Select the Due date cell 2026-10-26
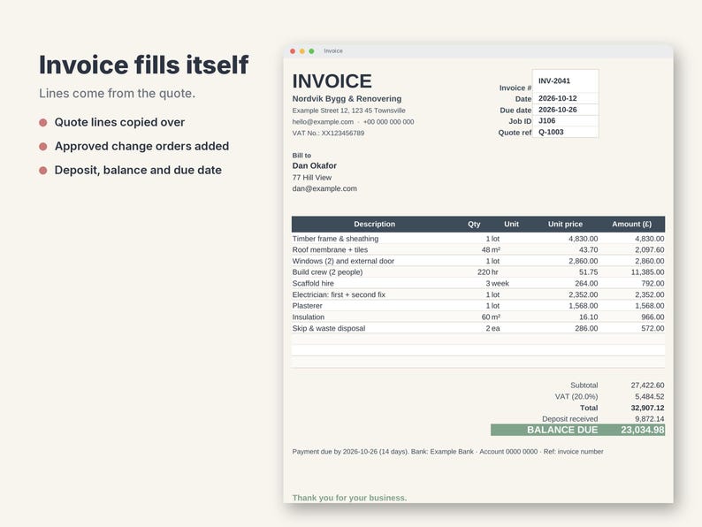 pos(566,110)
